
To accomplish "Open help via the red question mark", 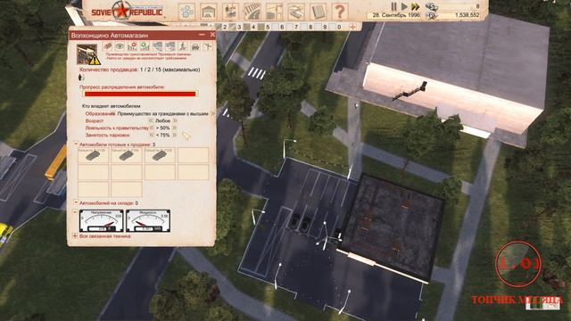I will click(x=339, y=12).
